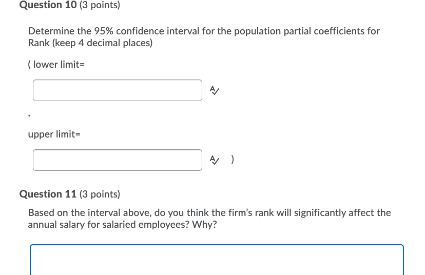Click the "( lower limit=" label

56,65
